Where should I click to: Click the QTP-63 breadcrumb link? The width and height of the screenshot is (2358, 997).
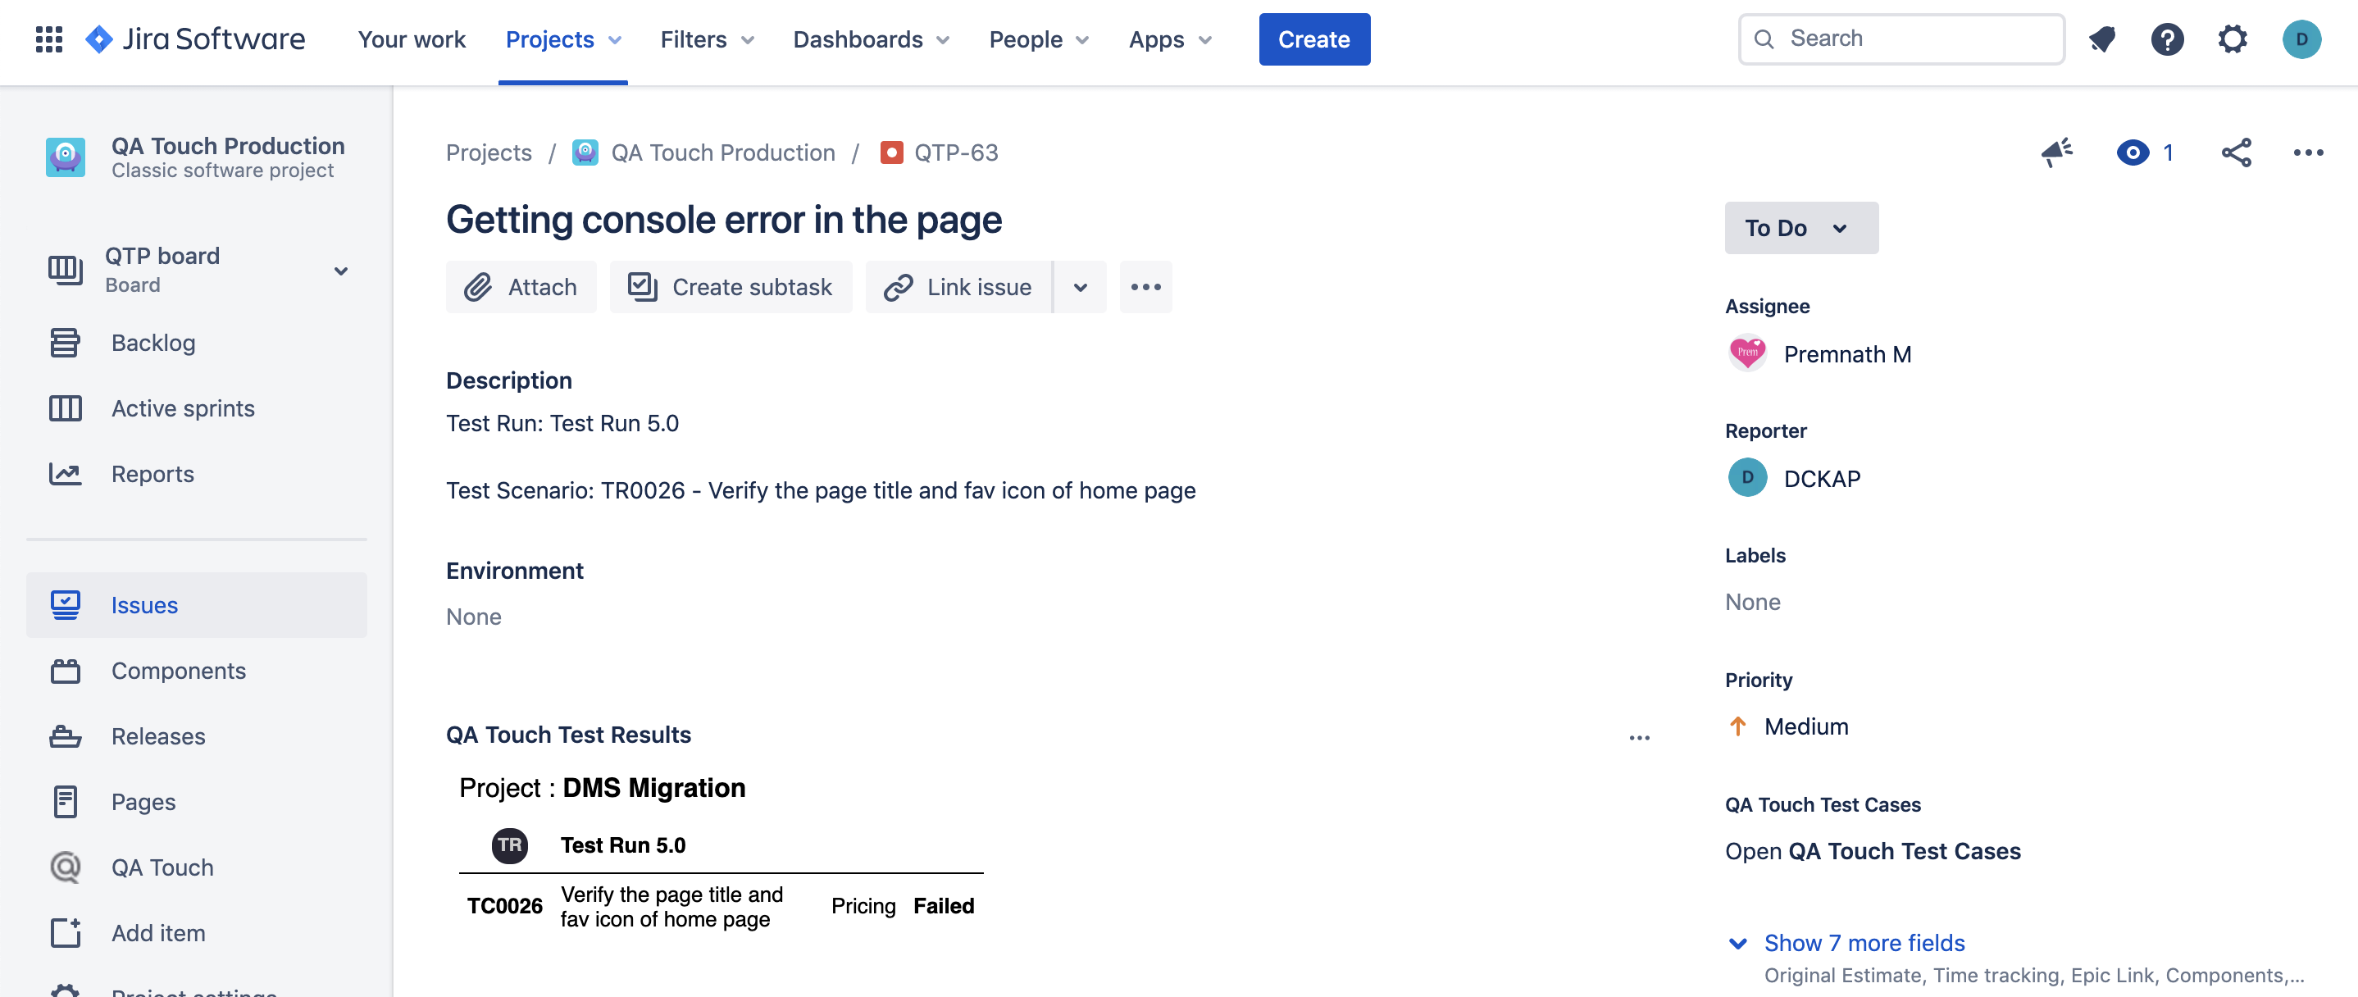(956, 152)
